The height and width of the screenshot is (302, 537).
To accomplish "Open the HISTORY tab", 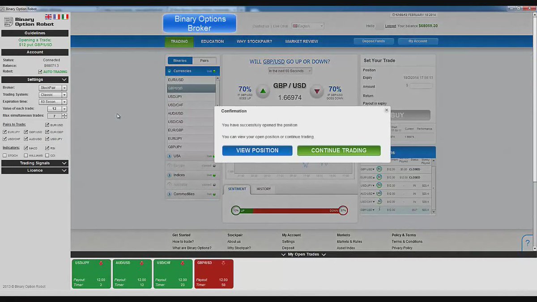I will (x=264, y=189).
